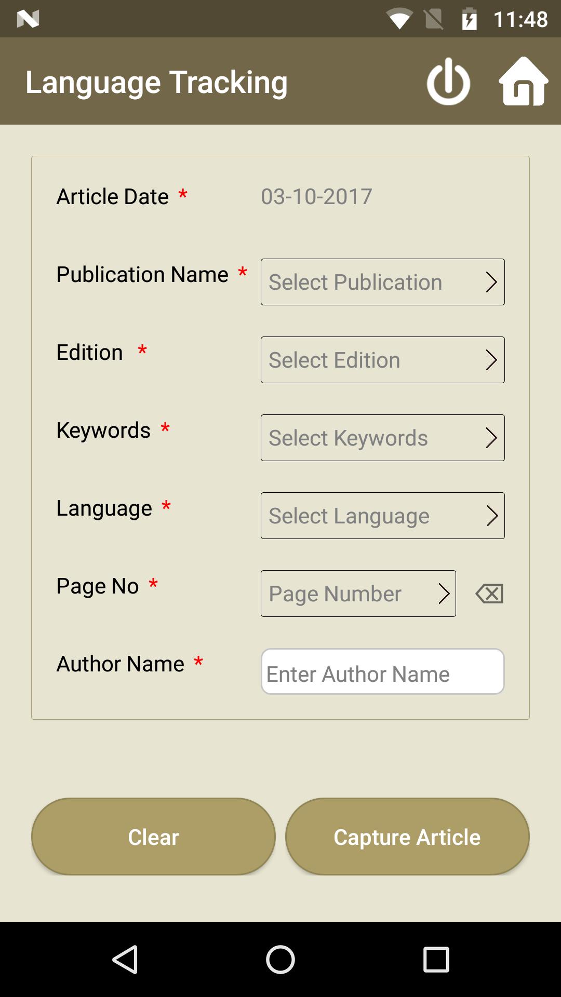Image resolution: width=561 pixels, height=997 pixels.
Task: Tap the 11:48 clock in status bar
Action: click(x=520, y=20)
